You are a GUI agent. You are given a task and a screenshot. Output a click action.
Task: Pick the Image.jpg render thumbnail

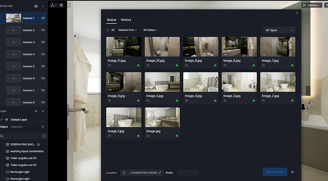162,117
